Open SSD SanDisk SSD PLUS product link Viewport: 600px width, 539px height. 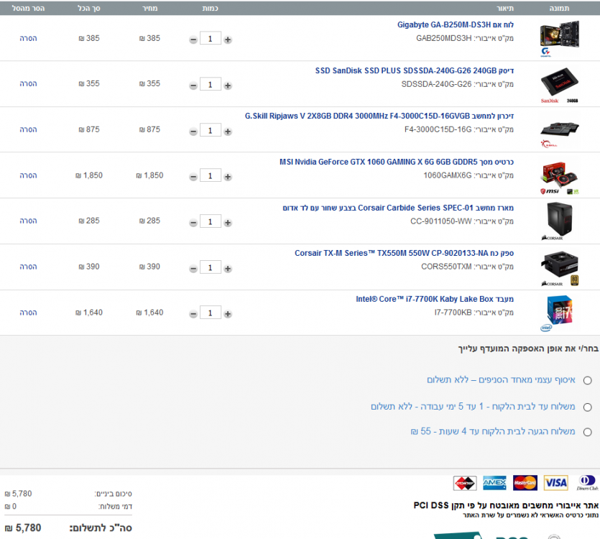(415, 71)
